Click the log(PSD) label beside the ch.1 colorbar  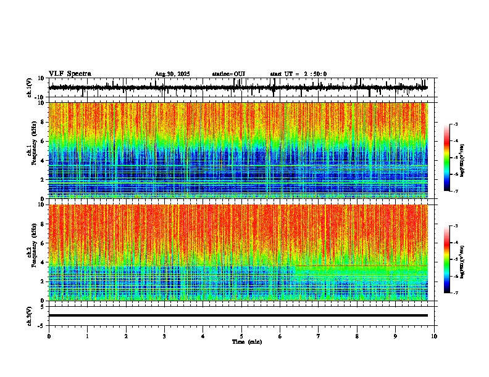click(462, 160)
